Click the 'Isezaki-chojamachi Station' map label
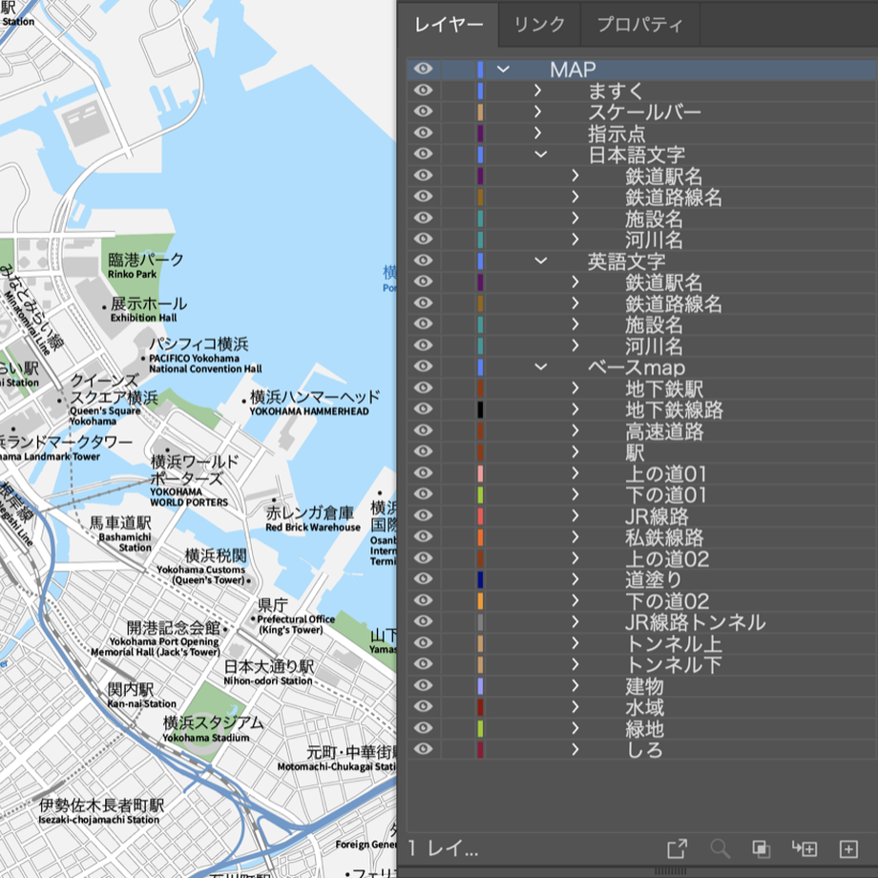 (99, 819)
